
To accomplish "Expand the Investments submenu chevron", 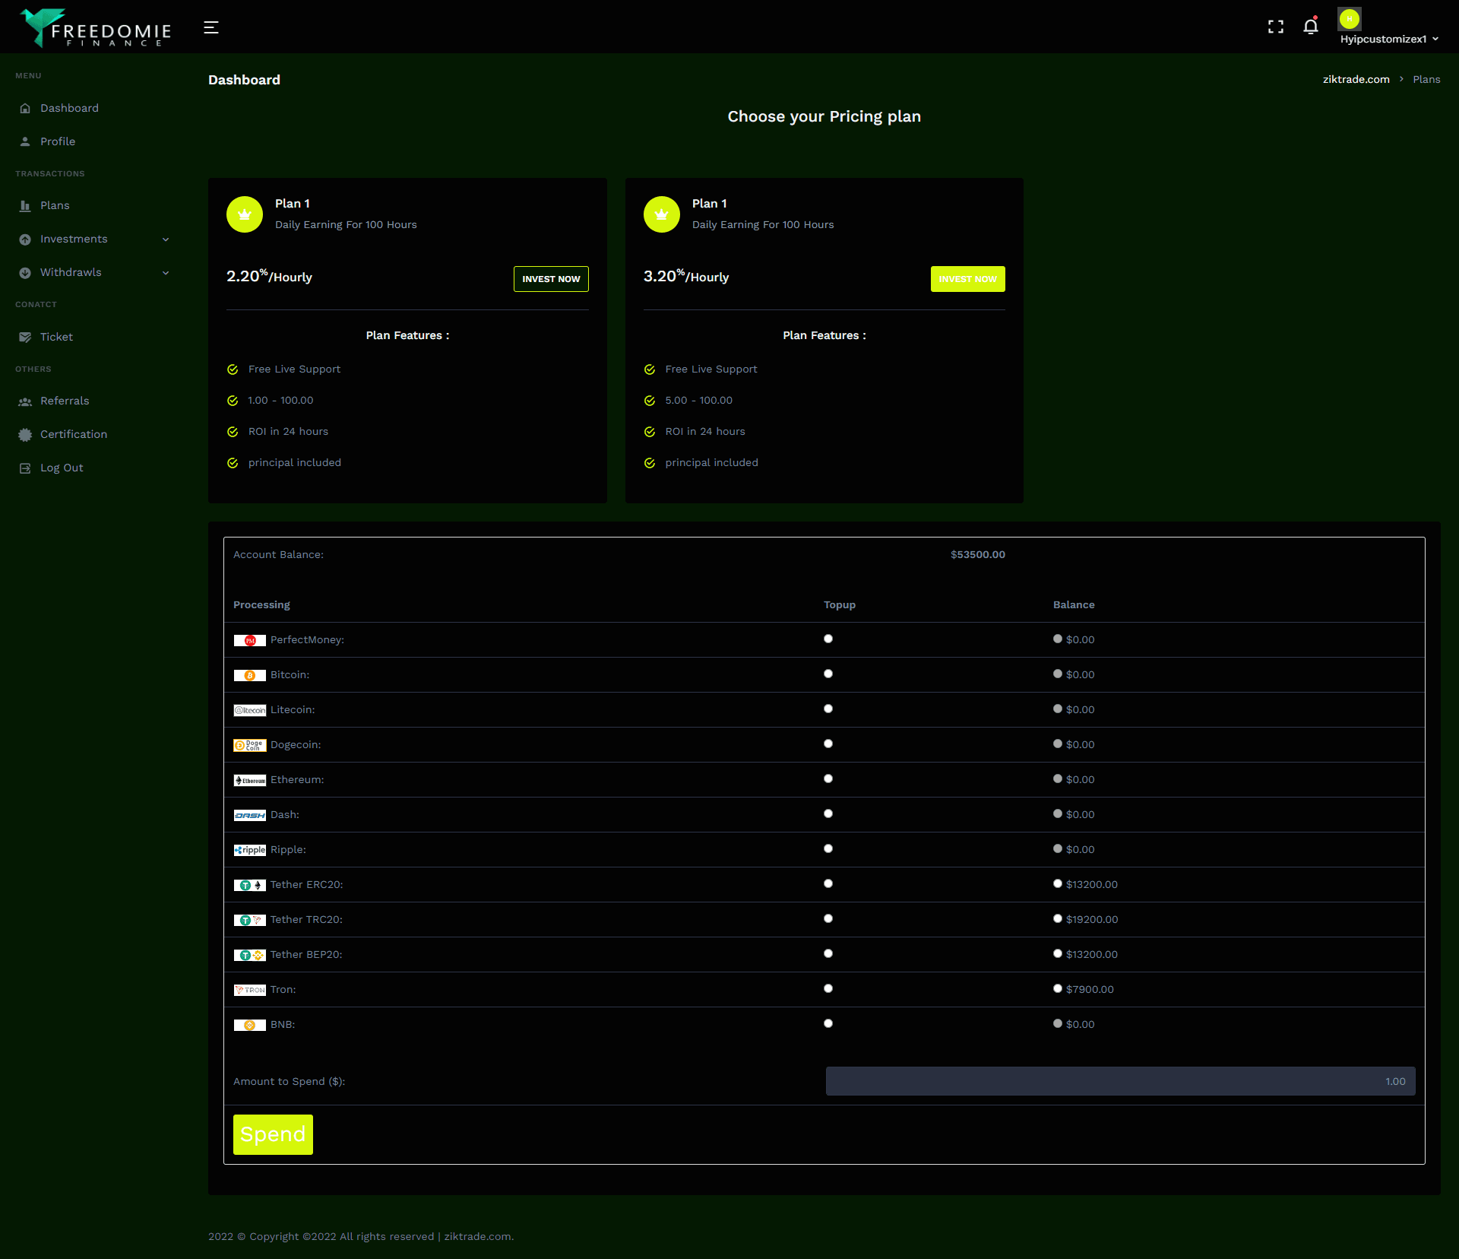I will (x=166, y=239).
